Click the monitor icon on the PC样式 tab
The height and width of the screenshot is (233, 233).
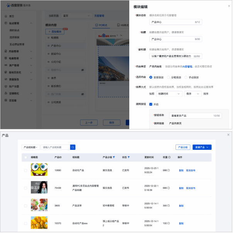tap(96, 25)
